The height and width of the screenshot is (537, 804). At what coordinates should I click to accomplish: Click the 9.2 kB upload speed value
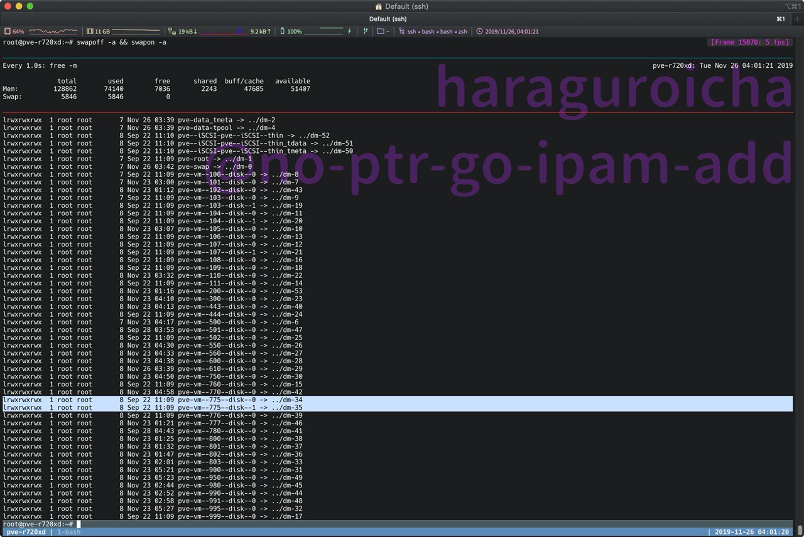click(x=260, y=31)
